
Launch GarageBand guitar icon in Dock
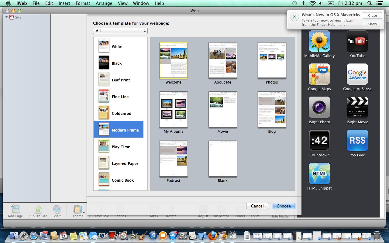point(143,236)
